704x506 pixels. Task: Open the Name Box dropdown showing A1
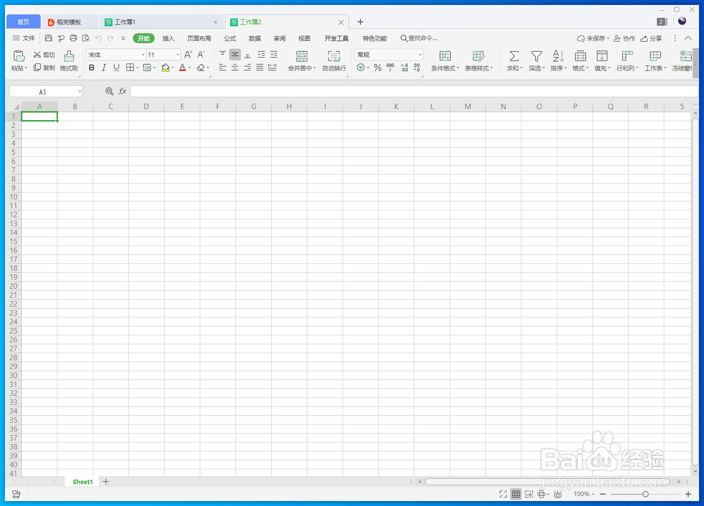80,92
